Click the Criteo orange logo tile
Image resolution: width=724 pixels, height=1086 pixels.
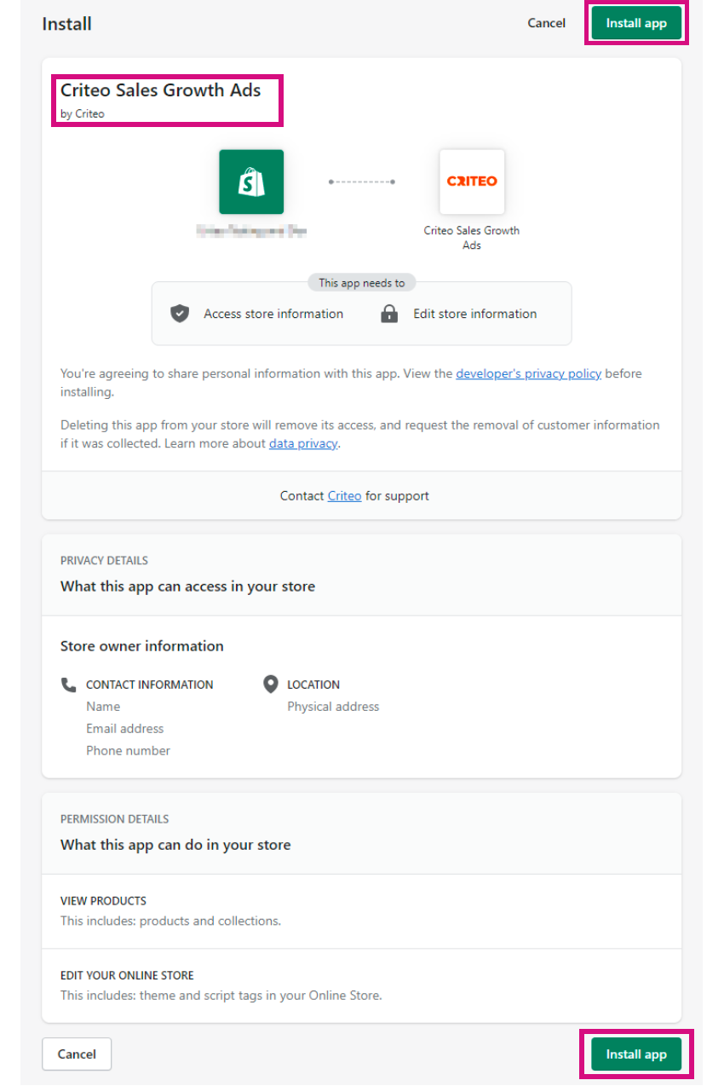click(x=472, y=182)
